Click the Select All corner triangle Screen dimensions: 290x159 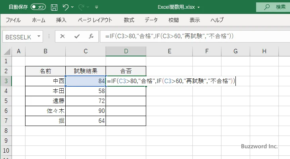(7, 52)
